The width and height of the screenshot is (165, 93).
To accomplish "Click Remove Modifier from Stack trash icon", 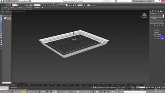I will click(x=159, y=25).
